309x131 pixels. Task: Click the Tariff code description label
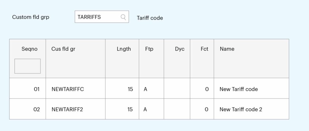coord(150,18)
